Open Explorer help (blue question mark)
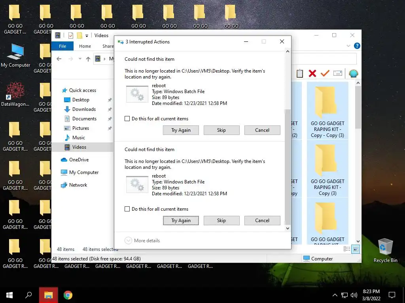Viewport: 405px width, 303px height. coord(357,46)
